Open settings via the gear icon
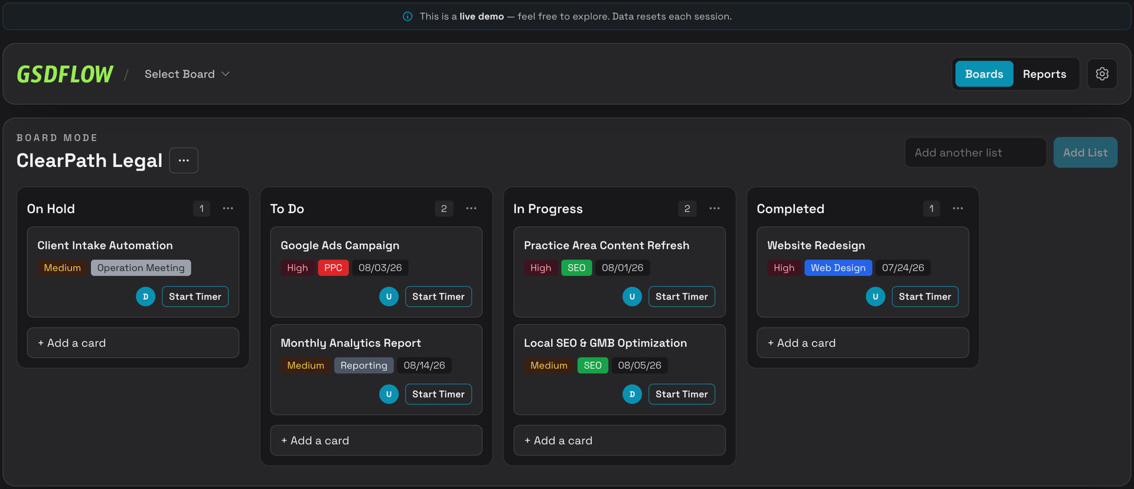1134x489 pixels. 1102,74
